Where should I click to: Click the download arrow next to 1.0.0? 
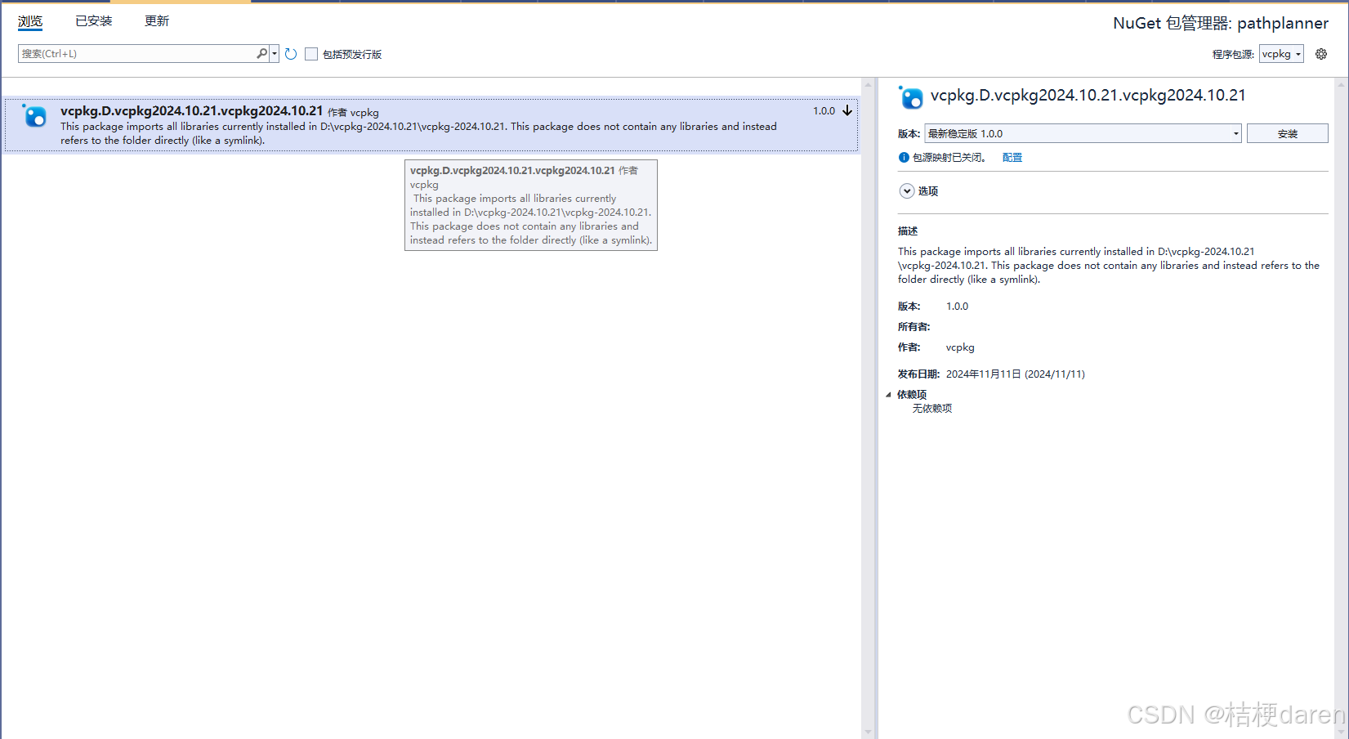click(847, 110)
